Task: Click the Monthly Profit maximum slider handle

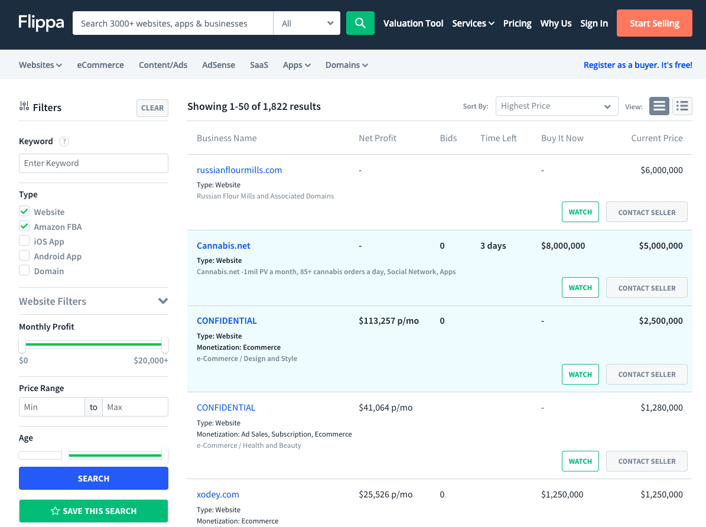Action: pos(165,344)
